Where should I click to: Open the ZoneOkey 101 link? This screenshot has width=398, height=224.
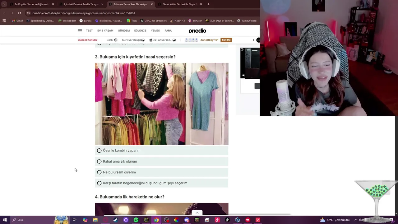coord(209,40)
